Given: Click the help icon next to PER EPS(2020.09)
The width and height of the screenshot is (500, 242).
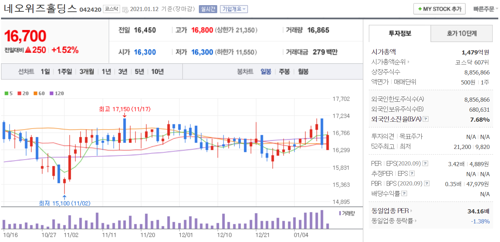Looking at the screenshot, I should point(425,163).
